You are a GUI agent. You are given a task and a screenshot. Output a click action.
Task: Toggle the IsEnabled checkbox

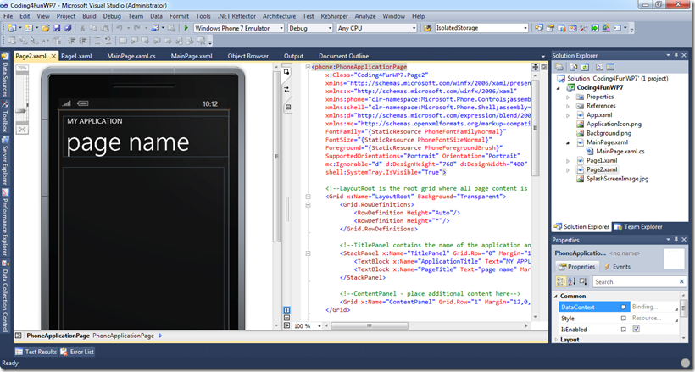pyautogui.click(x=636, y=329)
